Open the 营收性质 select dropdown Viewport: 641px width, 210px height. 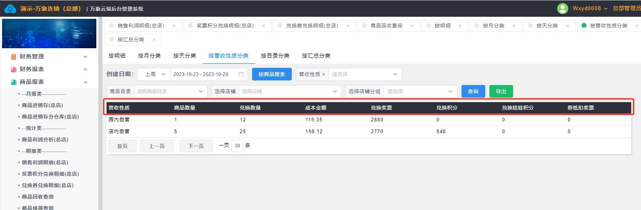click(x=365, y=74)
